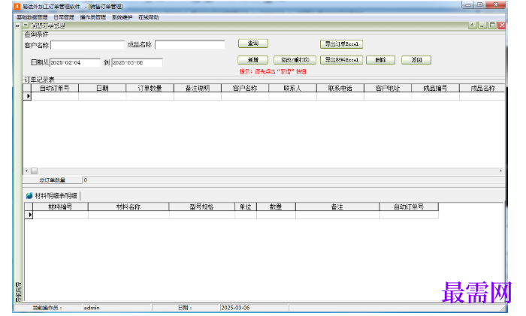Click the 联系电话 column header
The image size is (526, 316).
(x=340, y=88)
